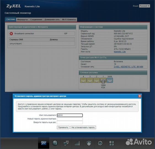
Task: Open the Security shield icon
Action: [x=89, y=143]
